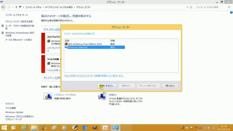
Task: Open the GIMP taskbar icon
Action: coord(95,128)
